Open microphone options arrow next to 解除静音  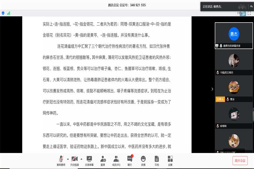[x=68, y=159]
